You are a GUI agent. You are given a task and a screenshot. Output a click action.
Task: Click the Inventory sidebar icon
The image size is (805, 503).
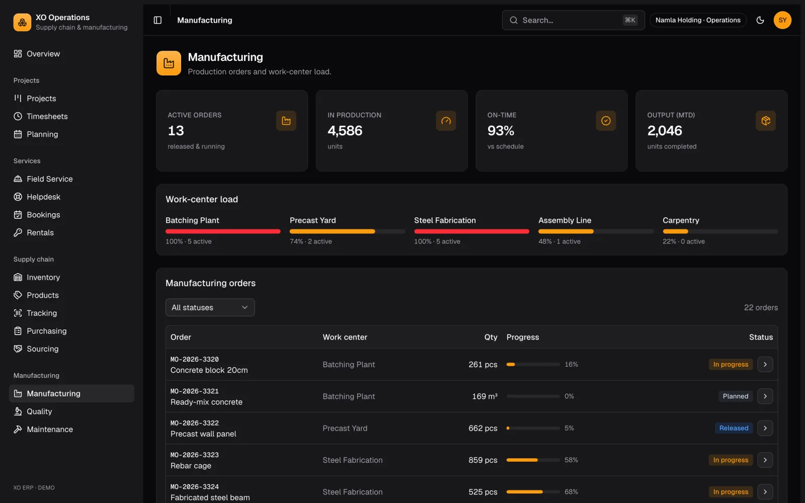18,277
